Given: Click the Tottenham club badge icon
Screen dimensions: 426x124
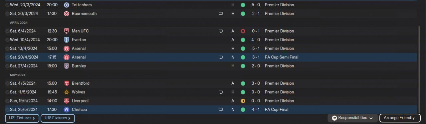Looking at the screenshot, I should click(x=66, y=5).
